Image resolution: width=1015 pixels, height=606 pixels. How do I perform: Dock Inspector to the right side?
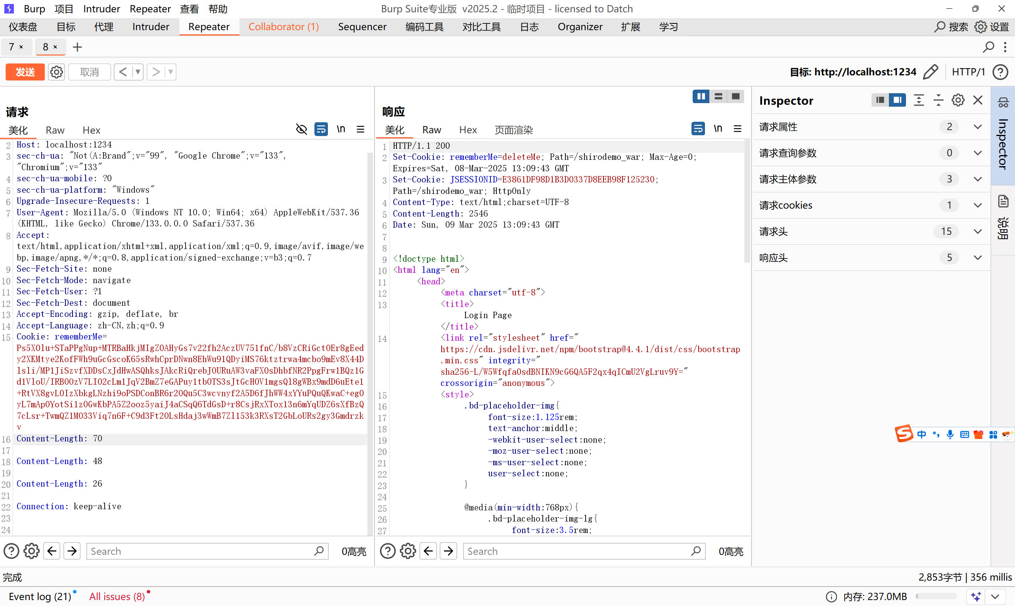tap(897, 100)
